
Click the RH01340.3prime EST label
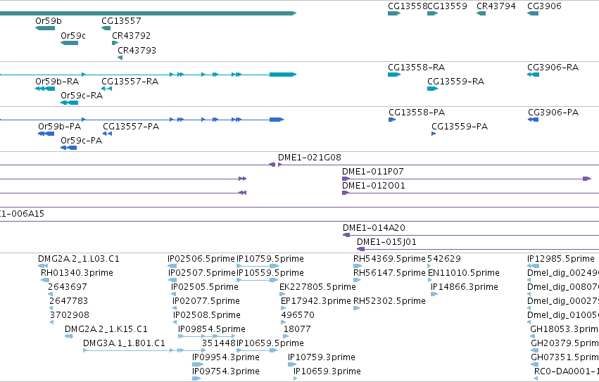point(77,273)
